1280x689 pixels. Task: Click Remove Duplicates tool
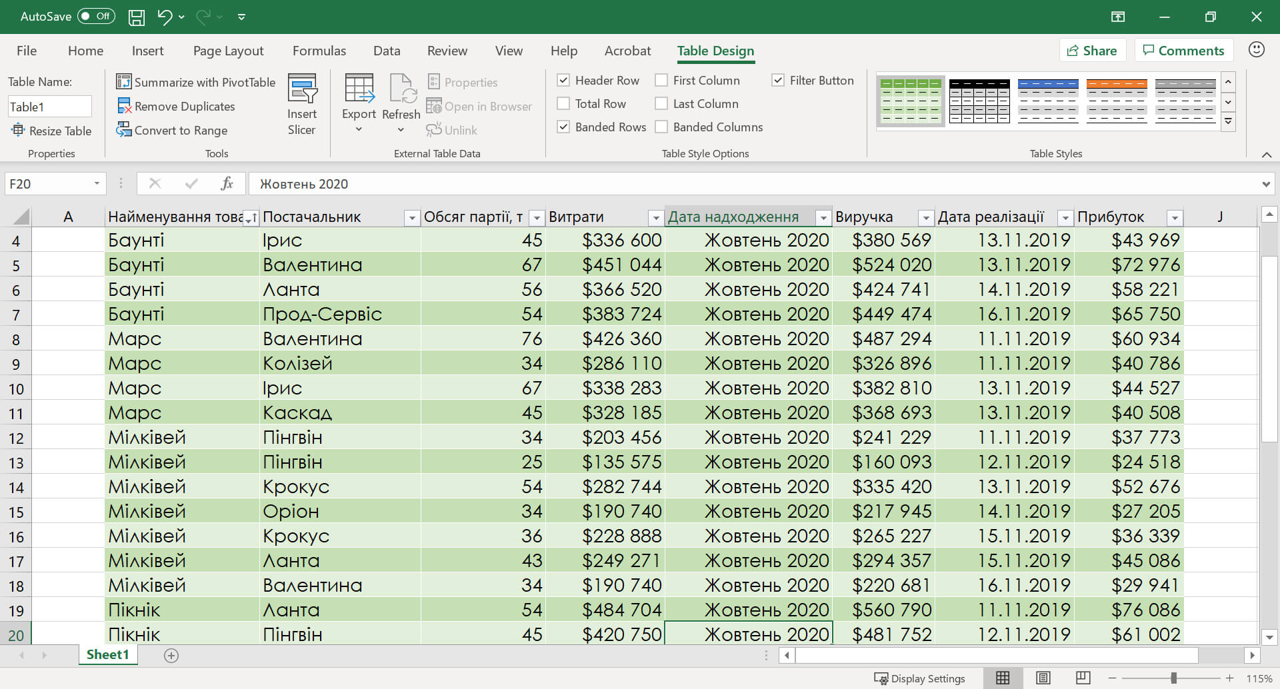(176, 107)
